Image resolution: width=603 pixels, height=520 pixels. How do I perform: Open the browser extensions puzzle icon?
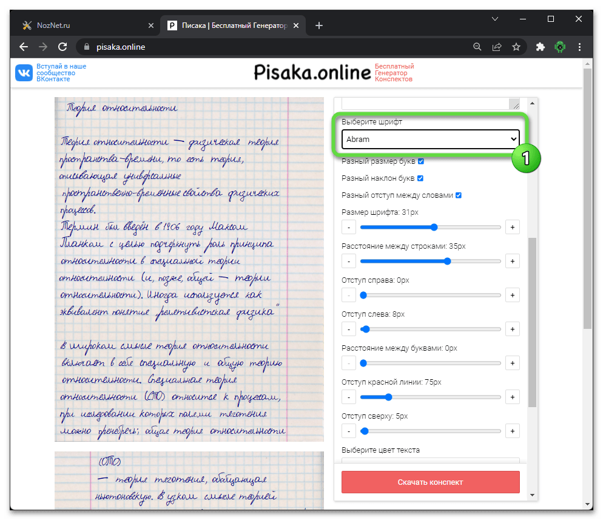click(541, 47)
